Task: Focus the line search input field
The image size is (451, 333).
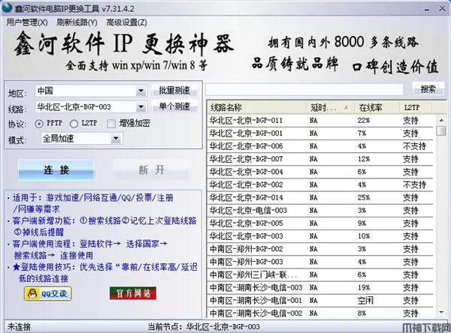Action: click(x=304, y=90)
